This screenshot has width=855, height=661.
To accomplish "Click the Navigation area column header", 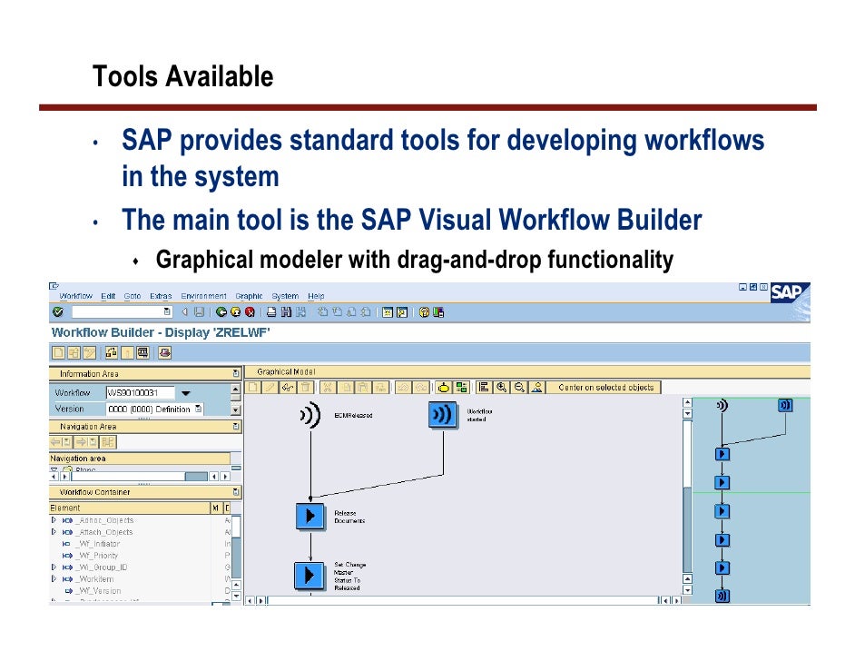I will (140, 459).
